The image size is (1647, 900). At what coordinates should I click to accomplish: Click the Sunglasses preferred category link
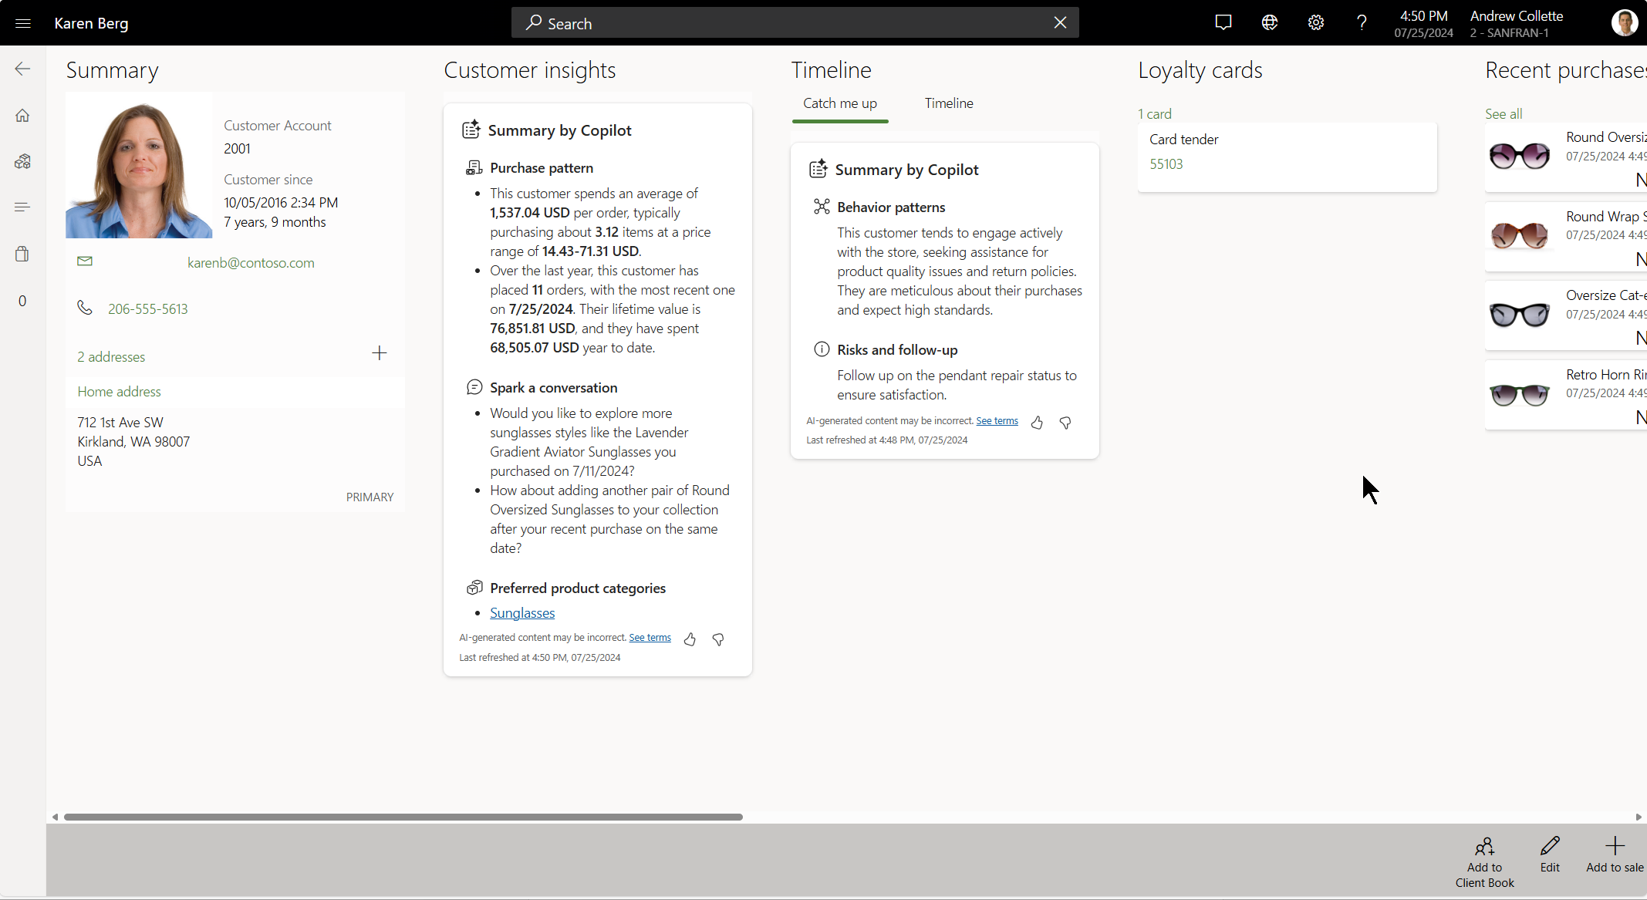[521, 613]
